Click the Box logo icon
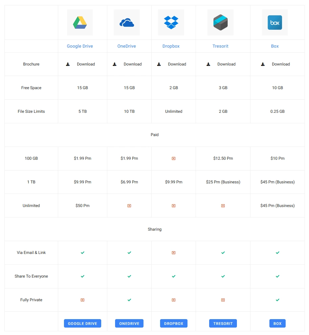The image size is (309, 335). pos(274,22)
